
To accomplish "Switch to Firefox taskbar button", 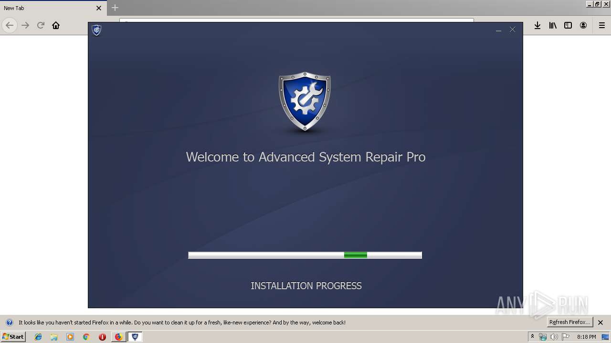I will [x=118, y=337].
